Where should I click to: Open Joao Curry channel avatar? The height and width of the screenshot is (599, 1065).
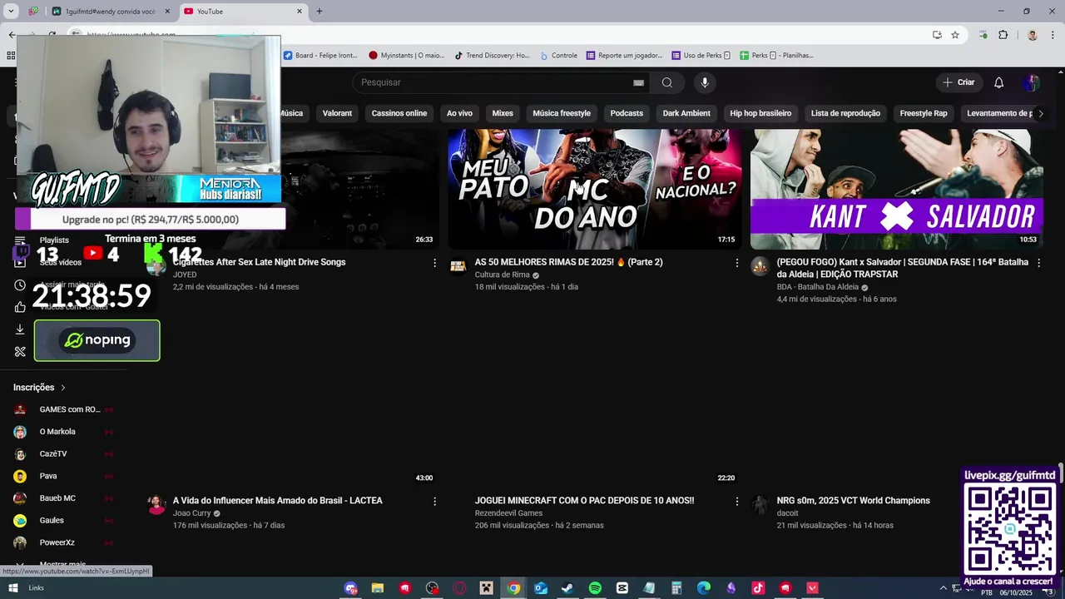click(x=156, y=504)
